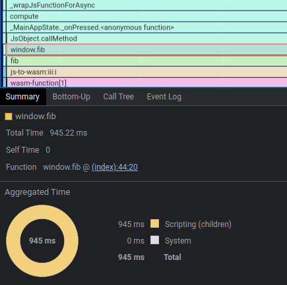Click the yellow swatch beside window.fib title
The height and width of the screenshot is (285, 287).
pos(9,117)
